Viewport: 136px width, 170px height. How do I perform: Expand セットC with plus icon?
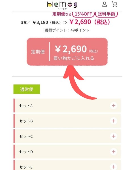(x=114, y=136)
